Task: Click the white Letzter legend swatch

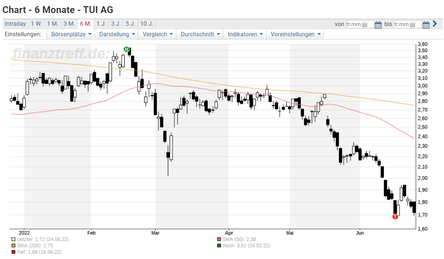Action: coord(13,239)
